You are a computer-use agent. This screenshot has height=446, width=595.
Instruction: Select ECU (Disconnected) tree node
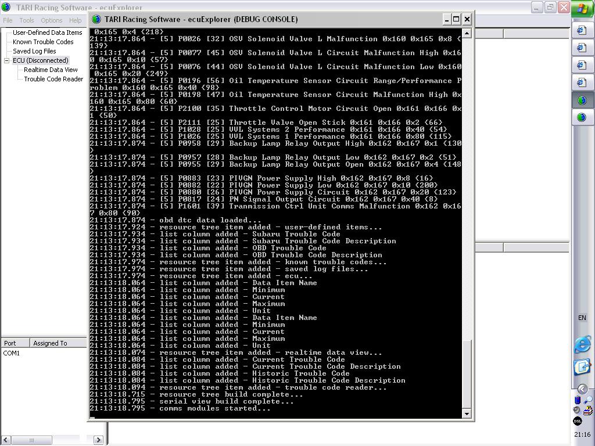pyautogui.click(x=41, y=60)
